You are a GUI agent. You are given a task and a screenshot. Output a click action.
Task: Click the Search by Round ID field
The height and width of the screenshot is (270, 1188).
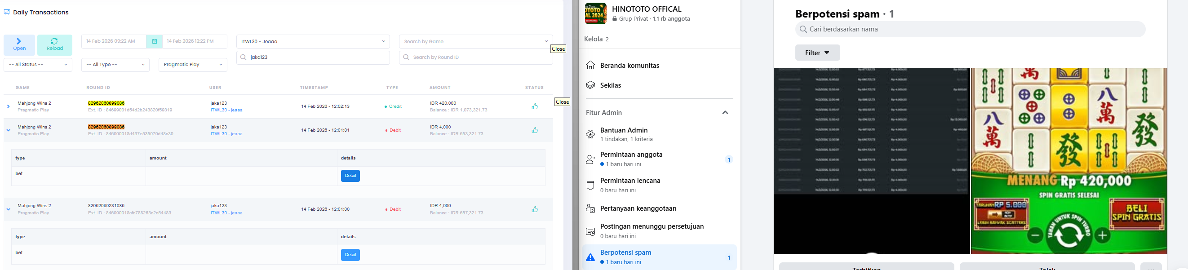point(476,58)
